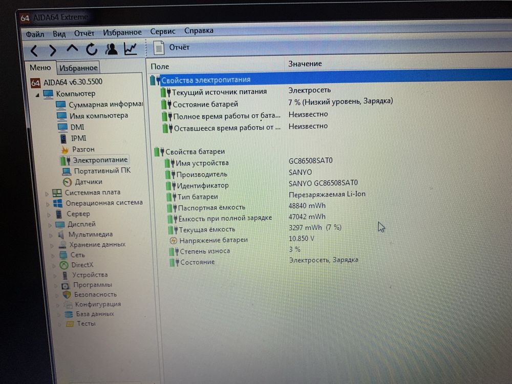Viewport: 512px width, 384px height.
Task: Click the Сервер icon
Action: pos(59,214)
